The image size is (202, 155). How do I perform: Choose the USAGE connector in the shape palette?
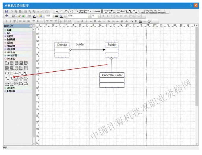[x=12, y=84]
